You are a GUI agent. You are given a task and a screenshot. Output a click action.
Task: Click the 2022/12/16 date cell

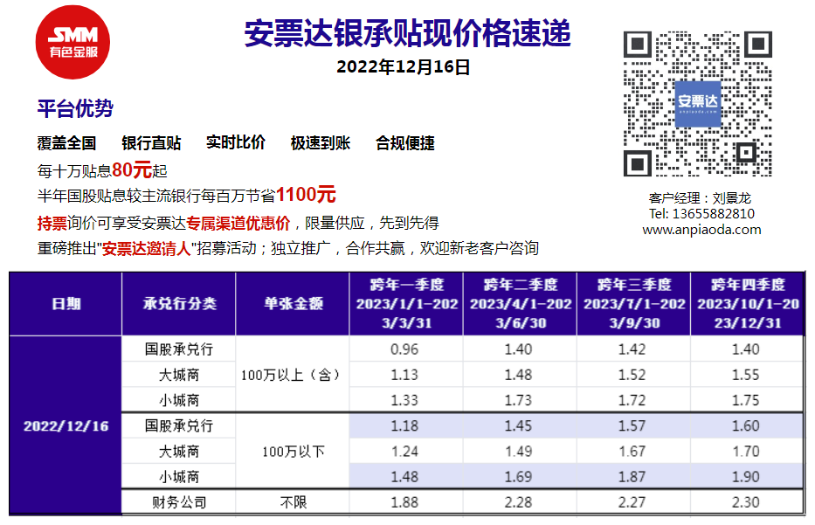[x=66, y=425]
